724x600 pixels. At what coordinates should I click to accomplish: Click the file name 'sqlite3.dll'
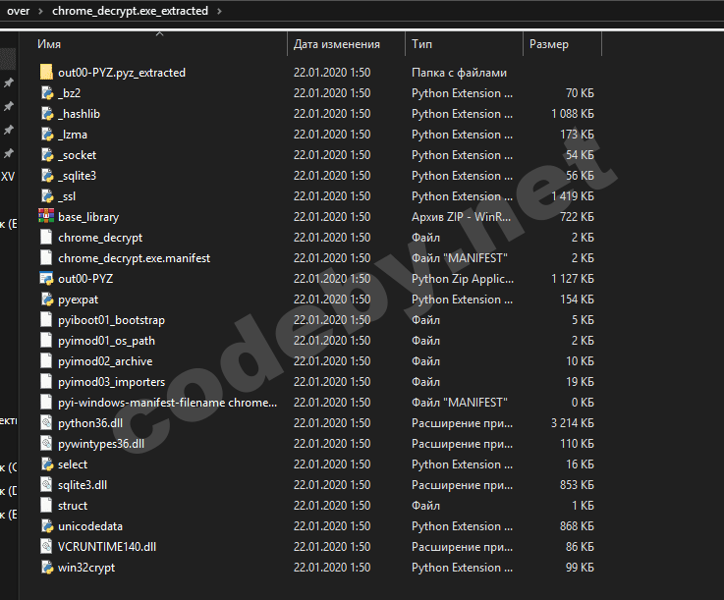click(x=83, y=485)
